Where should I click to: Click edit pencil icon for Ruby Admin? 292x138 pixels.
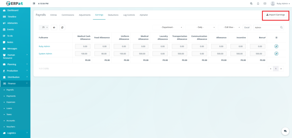click(276, 46)
